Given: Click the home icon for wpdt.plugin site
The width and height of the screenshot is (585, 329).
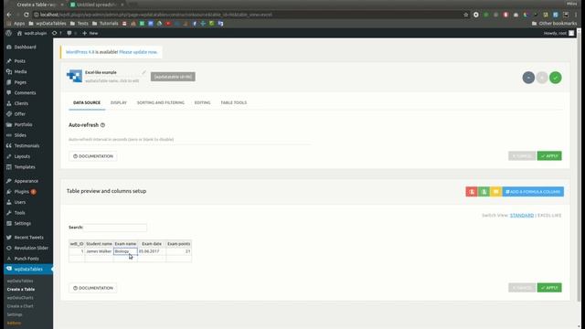Looking at the screenshot, I should (x=19, y=33).
